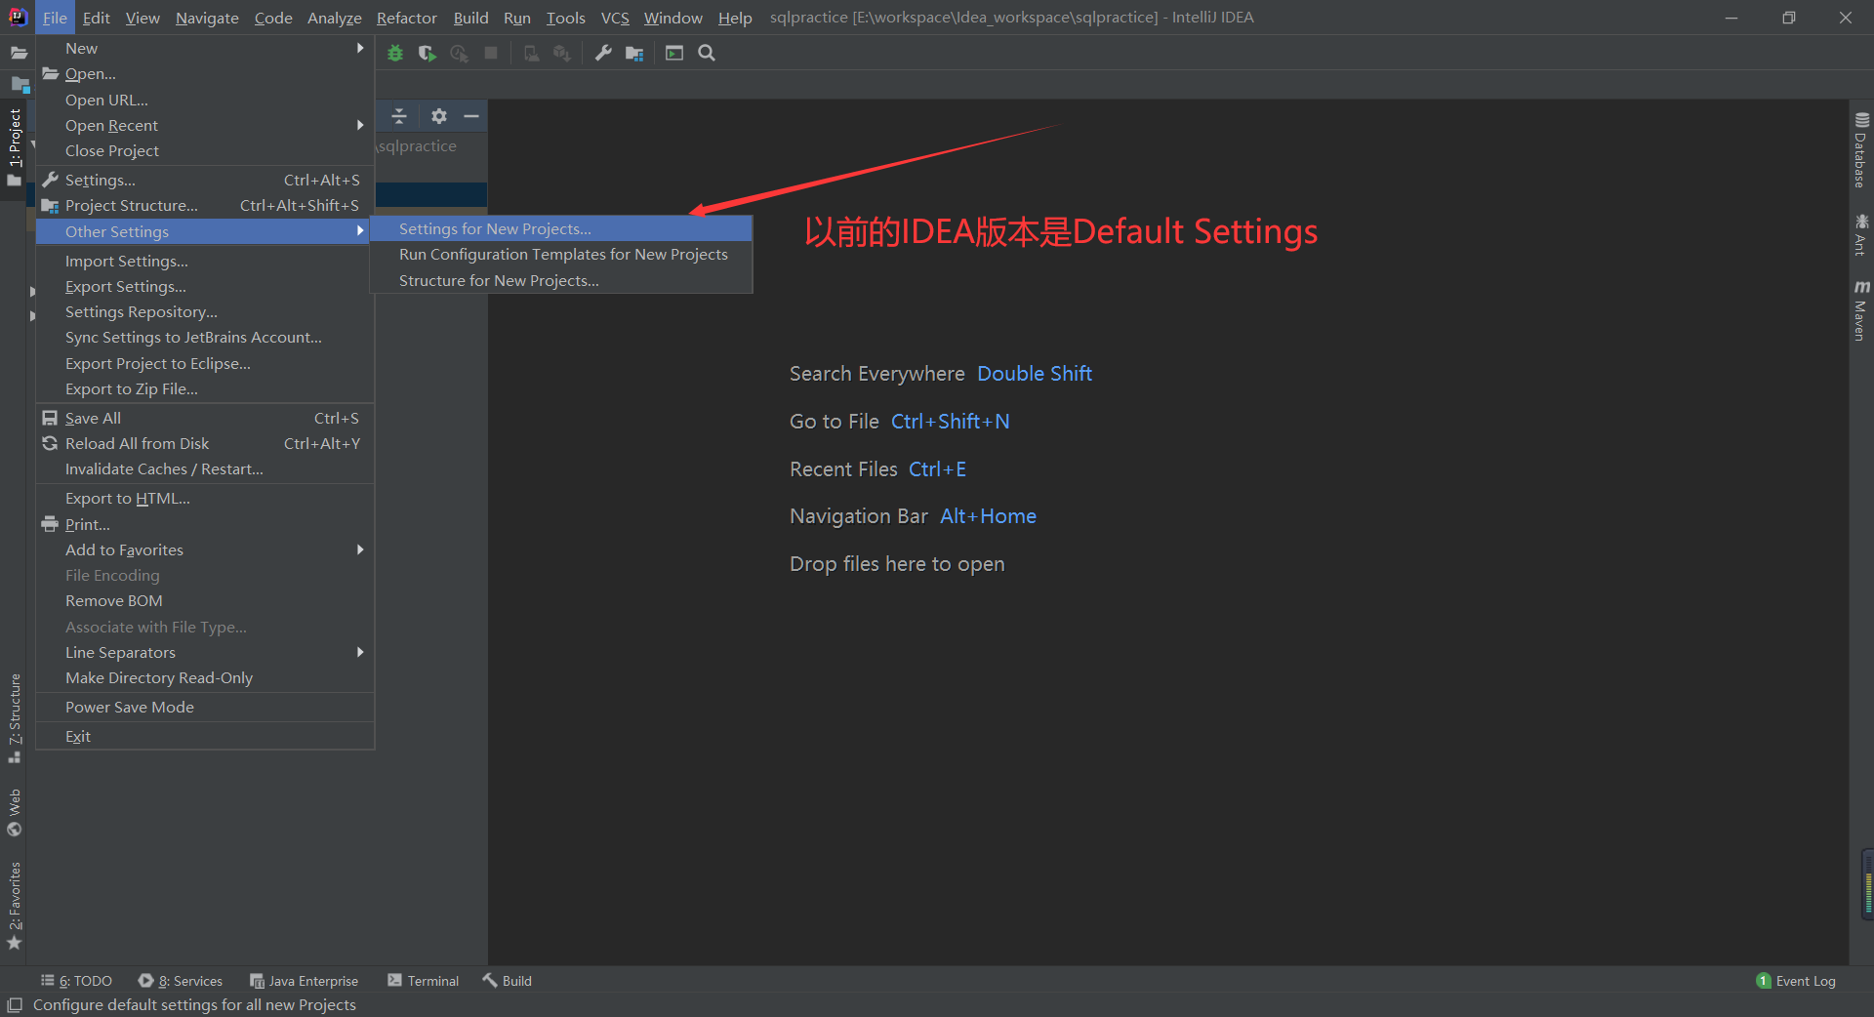This screenshot has width=1874, height=1017.
Task: Toggle Make Directory Read-Only
Action: coord(158,677)
